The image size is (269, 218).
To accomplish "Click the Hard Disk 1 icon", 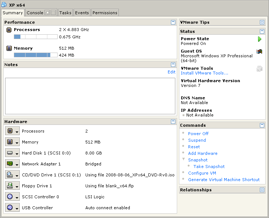I will point(10,153).
